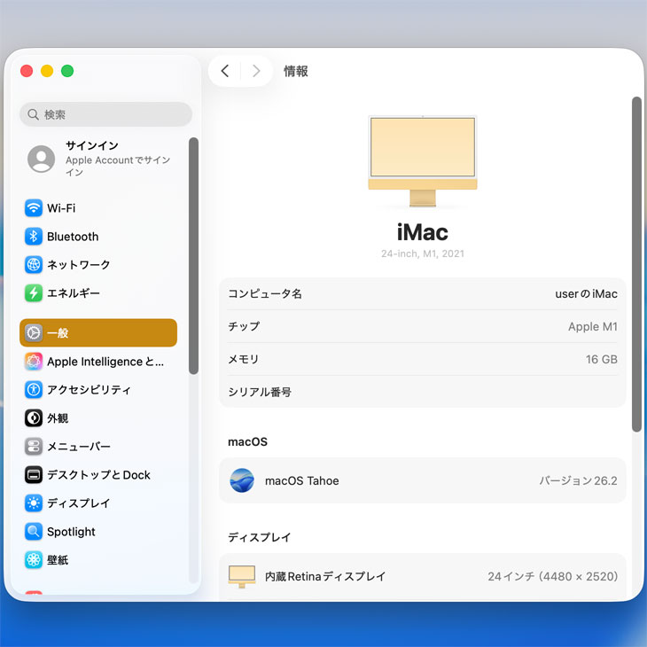Select アクセシビリティ icon
Screen dimensions: 647x647
(x=34, y=390)
